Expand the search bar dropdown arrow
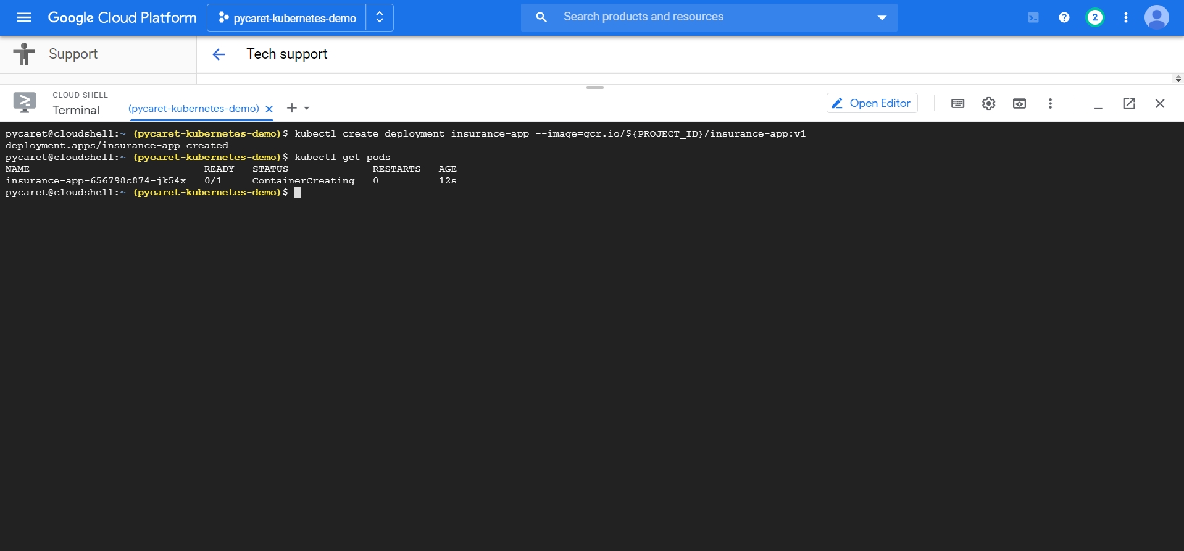This screenshot has width=1184, height=551. (882, 17)
